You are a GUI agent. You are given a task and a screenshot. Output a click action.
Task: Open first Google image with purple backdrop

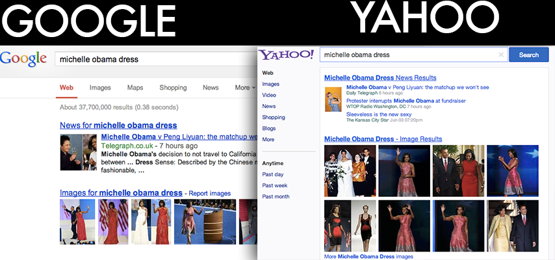77,222
